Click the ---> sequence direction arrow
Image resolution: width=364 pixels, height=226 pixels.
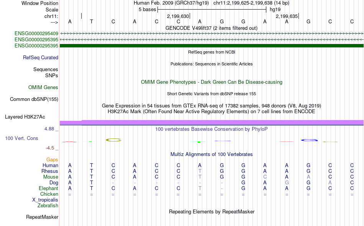(x=54, y=22)
